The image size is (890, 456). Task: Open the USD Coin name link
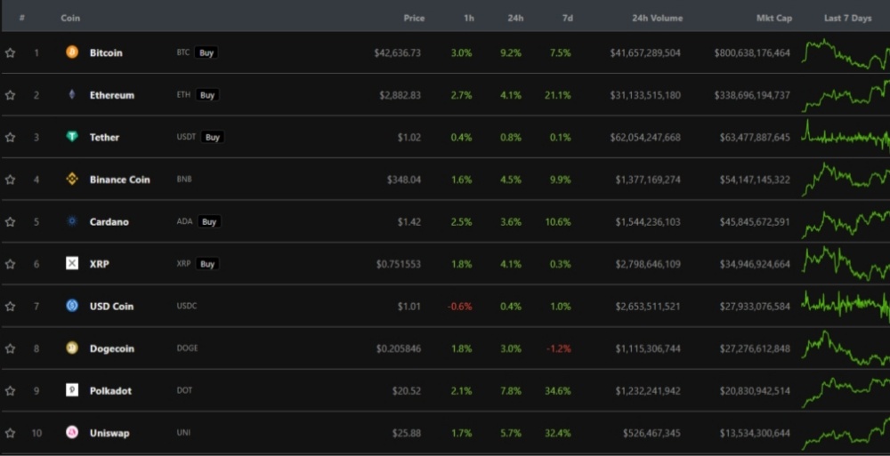click(111, 306)
